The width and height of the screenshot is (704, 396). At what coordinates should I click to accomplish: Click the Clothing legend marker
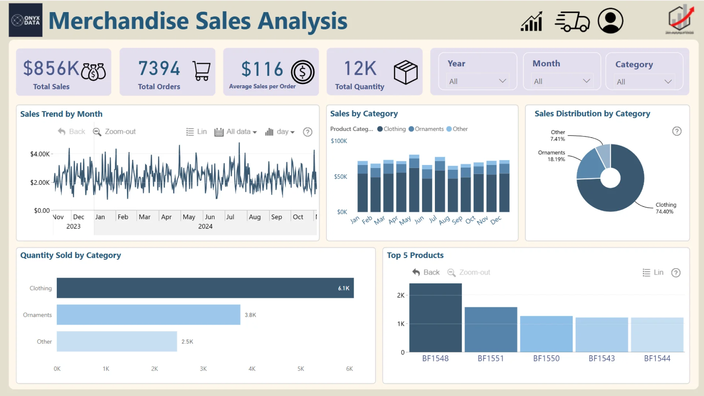point(380,129)
